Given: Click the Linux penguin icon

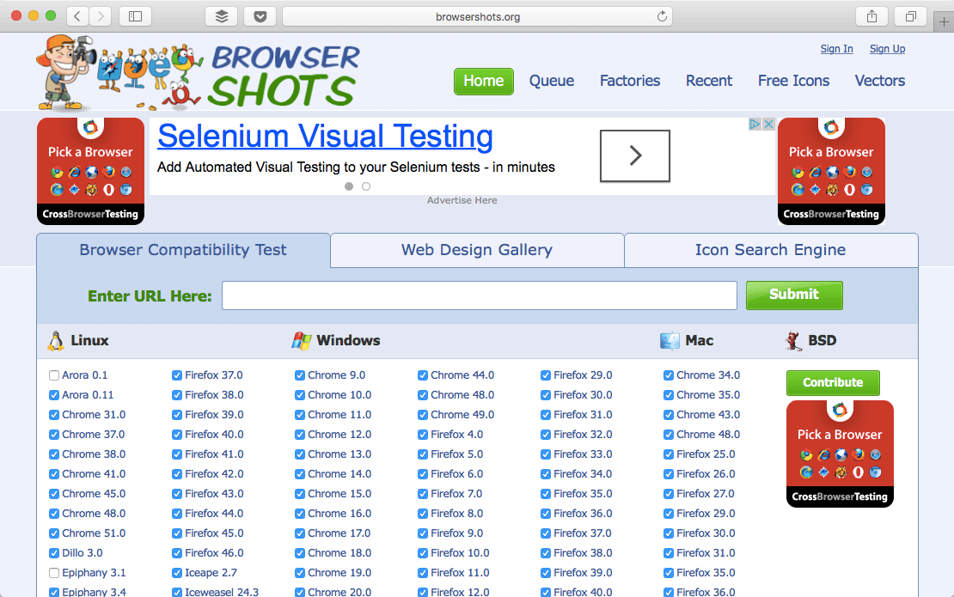Looking at the screenshot, I should coord(55,341).
